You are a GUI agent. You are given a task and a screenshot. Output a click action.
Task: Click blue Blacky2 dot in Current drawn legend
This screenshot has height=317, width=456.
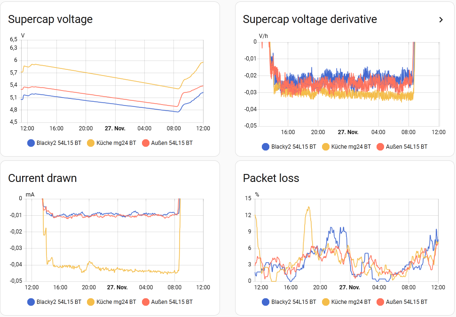point(31,302)
